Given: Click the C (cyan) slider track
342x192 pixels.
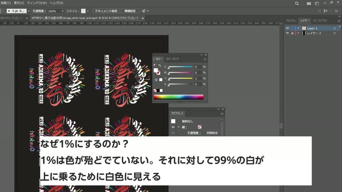Looking at the screenshot, I should point(180,67).
